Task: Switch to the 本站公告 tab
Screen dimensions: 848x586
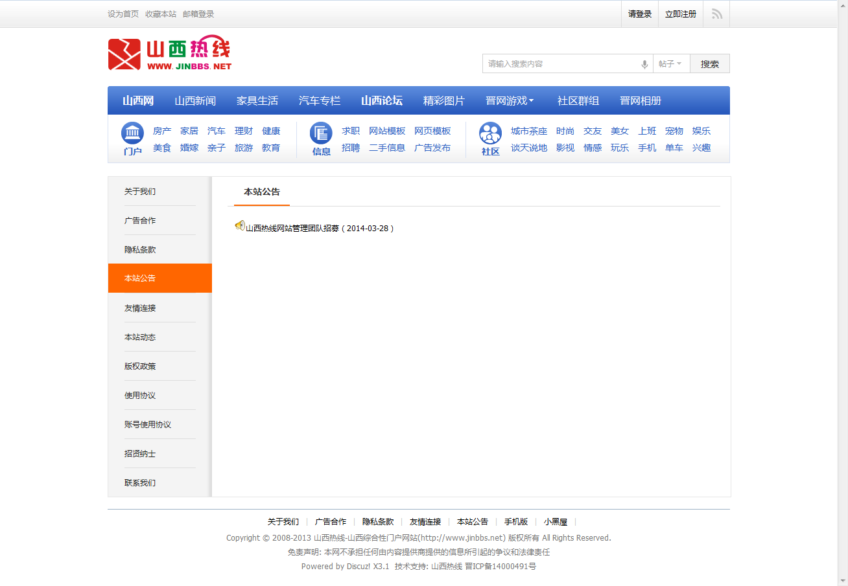Action: pos(261,192)
